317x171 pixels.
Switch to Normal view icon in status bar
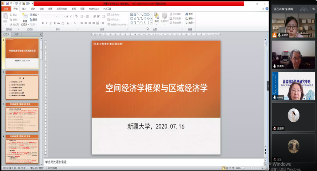(224, 168)
